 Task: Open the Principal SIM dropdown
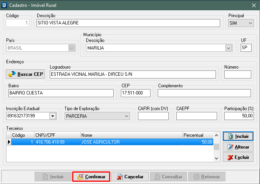pyautogui.click(x=250, y=23)
